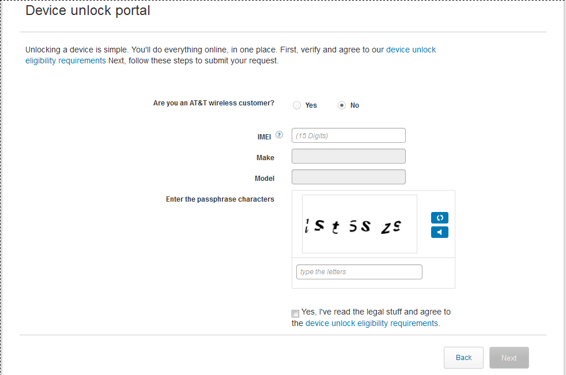Viewport: 566px width, 375px height.
Task: Focus the 'type the letters' input box
Action: coord(359,272)
